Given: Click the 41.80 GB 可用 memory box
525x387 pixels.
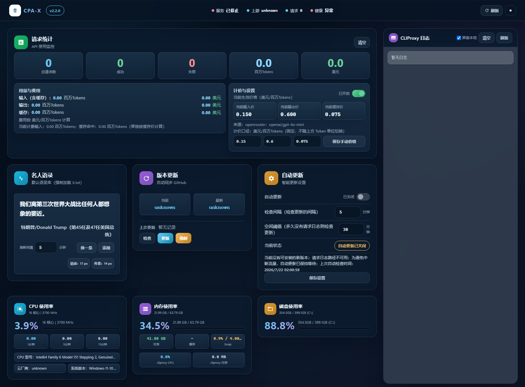Looking at the screenshot, I should pyautogui.click(x=156, y=341).
